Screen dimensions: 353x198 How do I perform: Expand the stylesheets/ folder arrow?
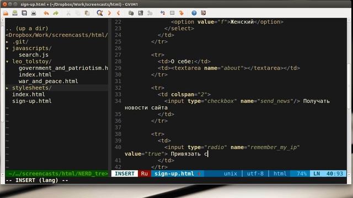tap(7, 88)
